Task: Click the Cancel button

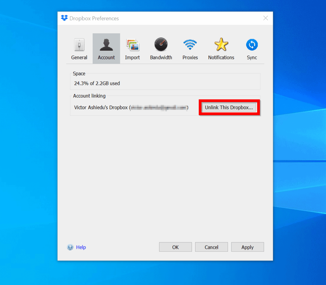Action: coord(211,247)
